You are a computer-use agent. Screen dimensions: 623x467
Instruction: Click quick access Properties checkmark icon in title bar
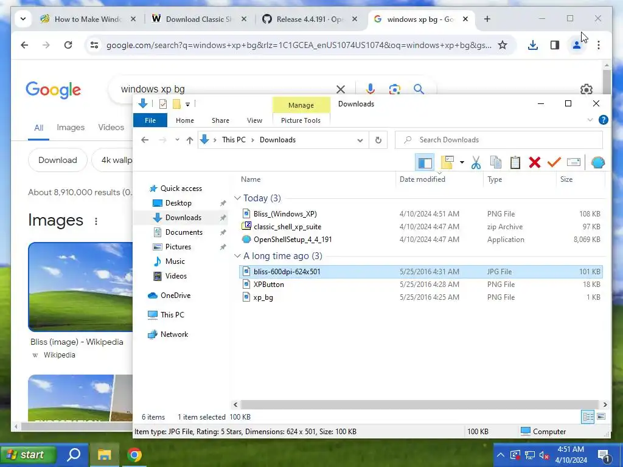click(163, 104)
